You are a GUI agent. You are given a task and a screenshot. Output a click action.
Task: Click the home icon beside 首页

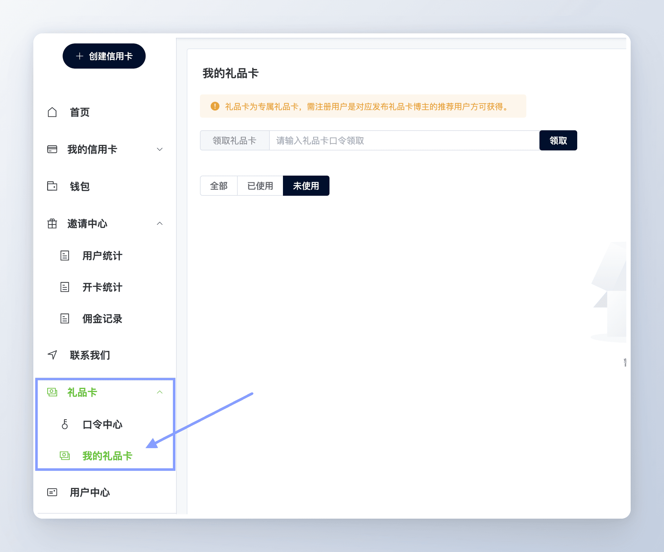52,112
